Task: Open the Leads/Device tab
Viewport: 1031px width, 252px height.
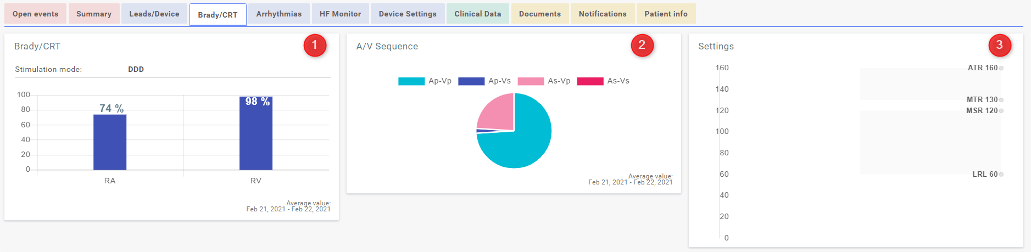Action: coord(154,14)
